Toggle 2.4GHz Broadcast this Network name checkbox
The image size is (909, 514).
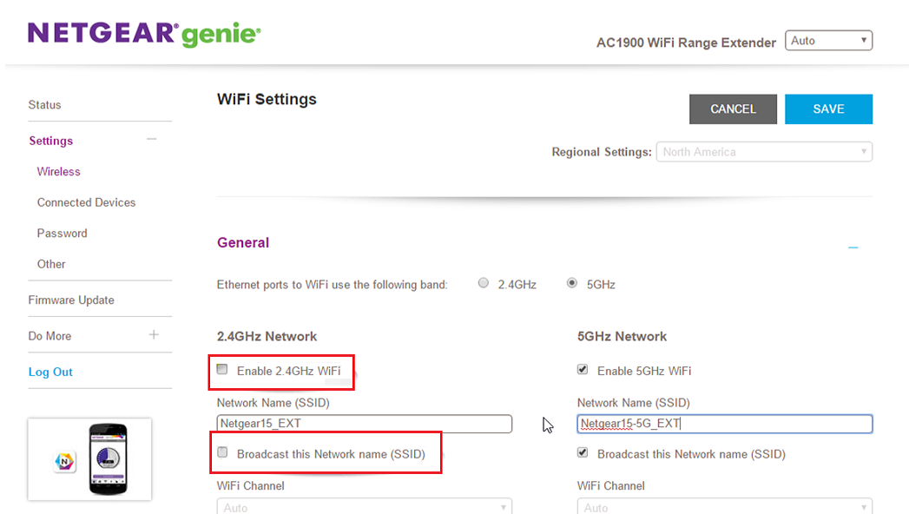pyautogui.click(x=222, y=452)
